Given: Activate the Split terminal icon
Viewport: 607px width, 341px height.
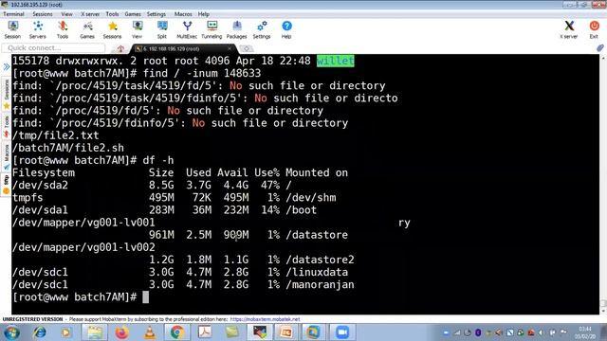Looking at the screenshot, I should click(x=162, y=29).
